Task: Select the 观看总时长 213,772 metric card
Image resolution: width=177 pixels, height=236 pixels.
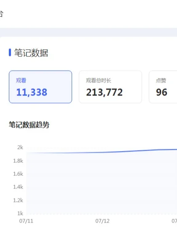Action: coord(110,87)
